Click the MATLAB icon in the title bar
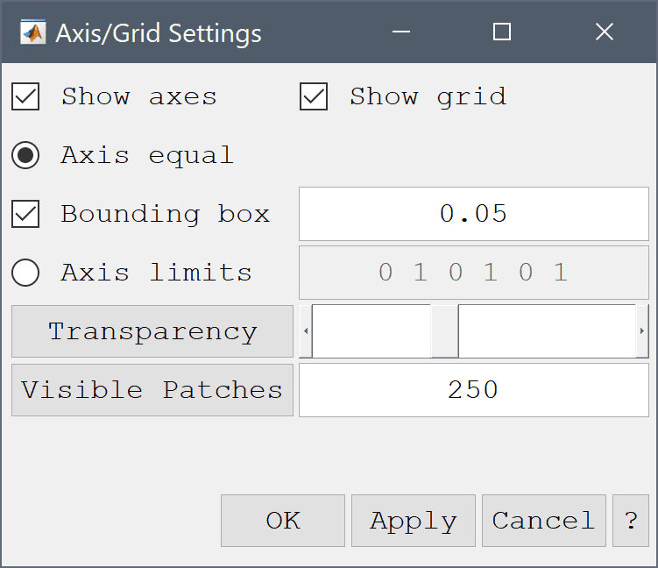The height and width of the screenshot is (568, 658). point(34,32)
